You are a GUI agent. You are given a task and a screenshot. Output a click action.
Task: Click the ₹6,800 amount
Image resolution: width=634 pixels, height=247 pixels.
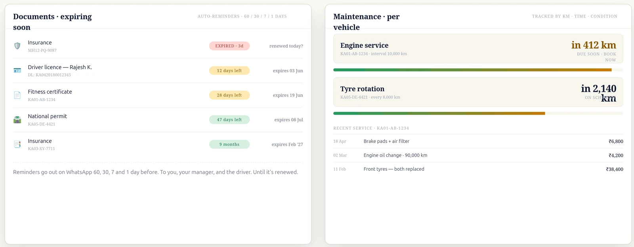tap(616, 141)
